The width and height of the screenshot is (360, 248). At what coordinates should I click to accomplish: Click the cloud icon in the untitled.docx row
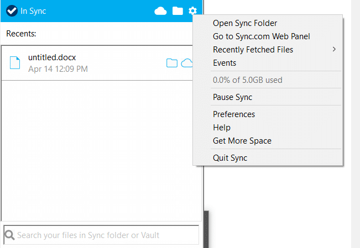pos(187,63)
